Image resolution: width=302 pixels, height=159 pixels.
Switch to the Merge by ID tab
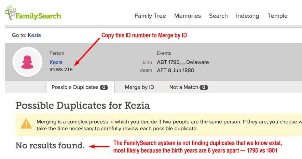(139, 87)
